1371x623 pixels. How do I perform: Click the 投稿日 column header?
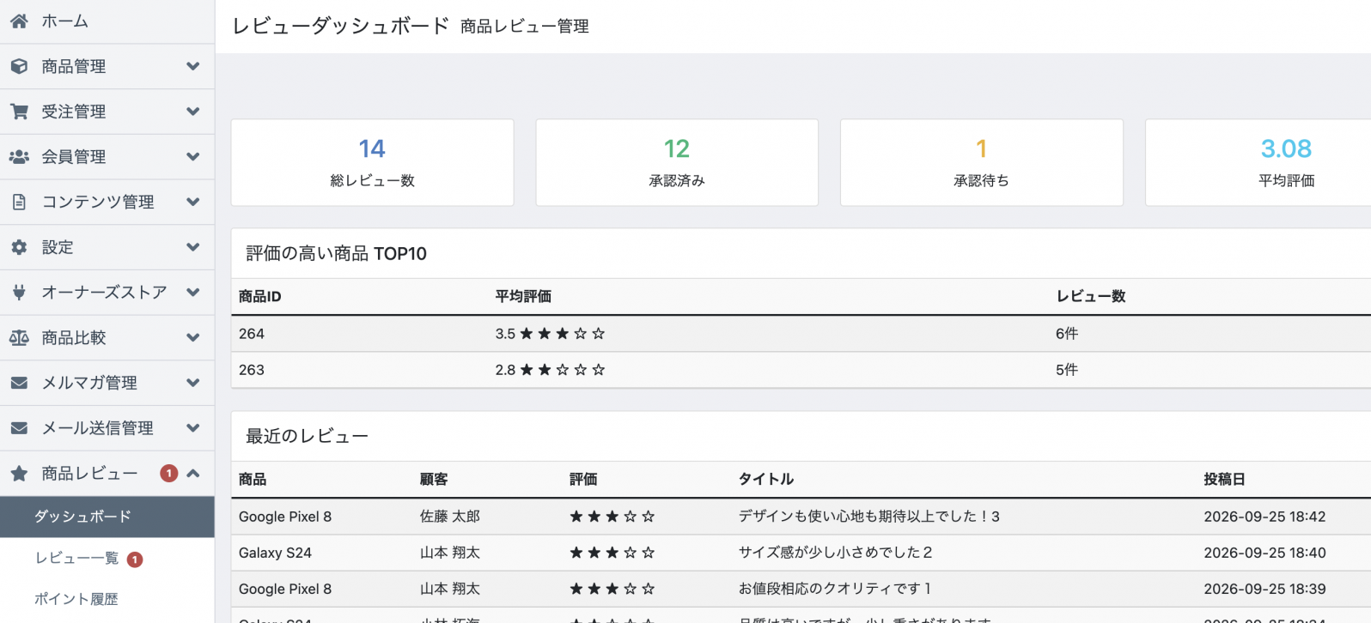click(1224, 479)
